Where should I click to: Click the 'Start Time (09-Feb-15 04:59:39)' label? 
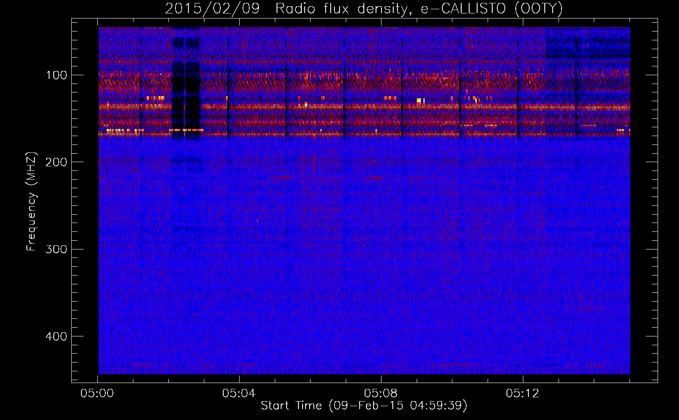[x=364, y=406]
